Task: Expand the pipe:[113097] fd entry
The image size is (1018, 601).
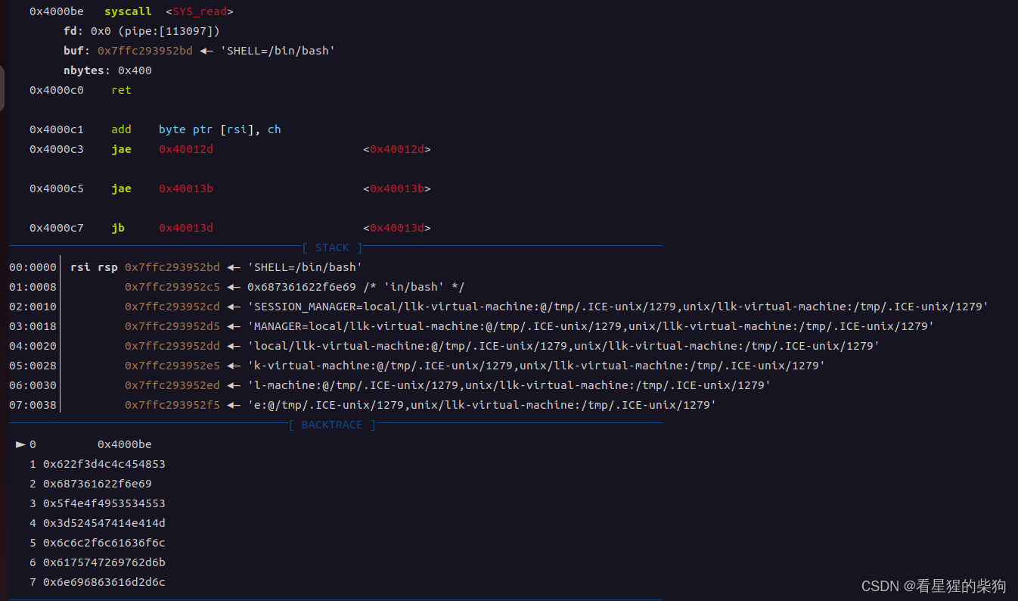Action: point(168,30)
